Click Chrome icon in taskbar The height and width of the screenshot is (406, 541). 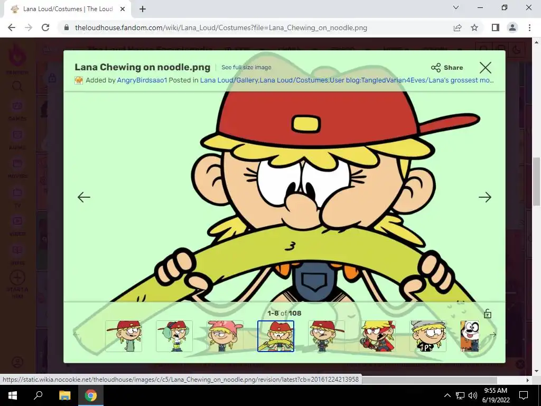click(91, 395)
